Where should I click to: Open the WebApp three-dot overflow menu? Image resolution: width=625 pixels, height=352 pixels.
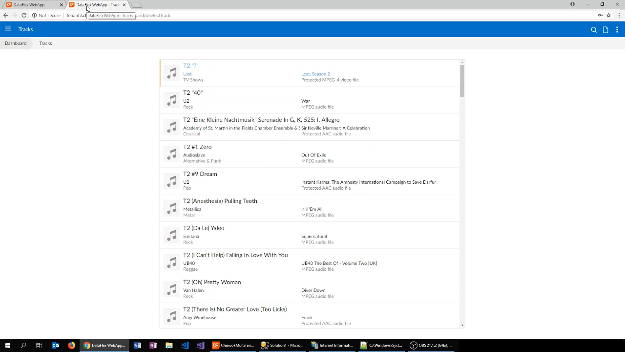click(617, 30)
